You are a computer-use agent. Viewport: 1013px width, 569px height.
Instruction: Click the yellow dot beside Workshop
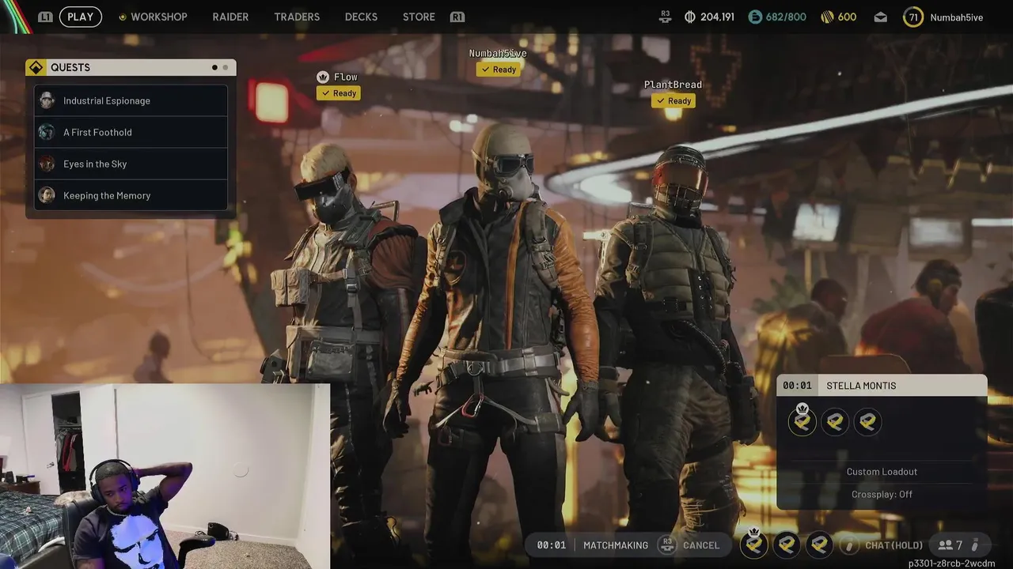click(x=122, y=17)
